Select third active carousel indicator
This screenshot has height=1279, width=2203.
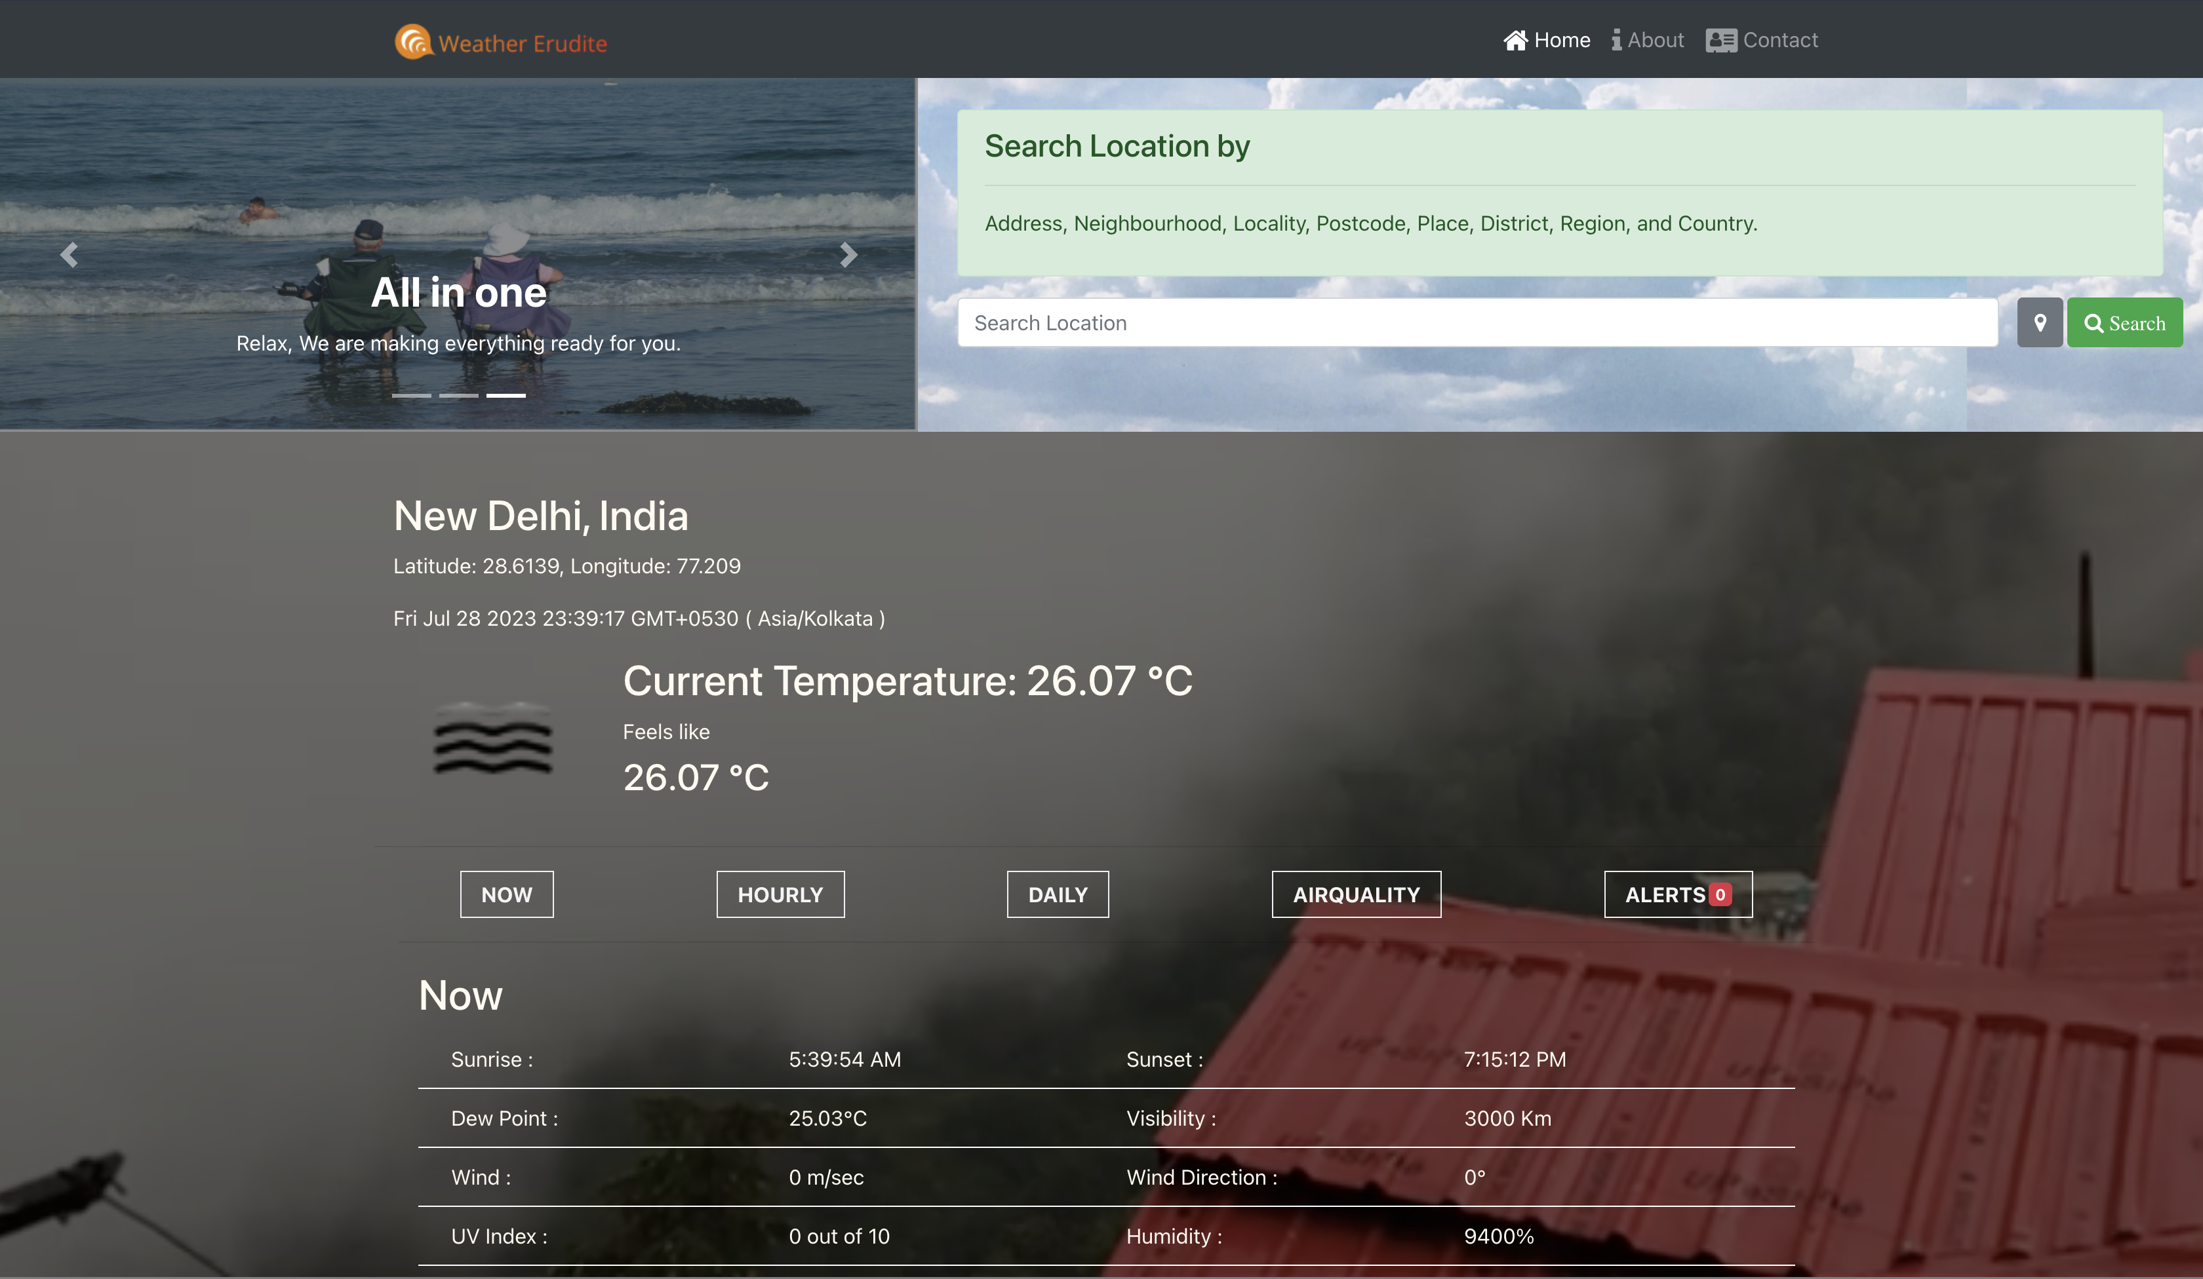pyautogui.click(x=506, y=396)
